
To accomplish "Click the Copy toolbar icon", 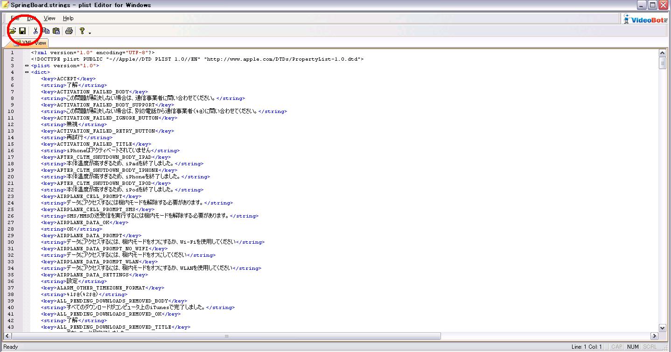I will (46, 31).
